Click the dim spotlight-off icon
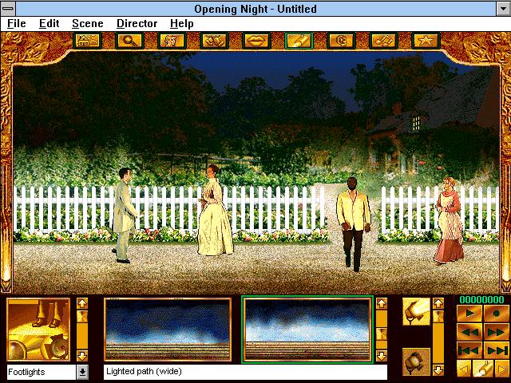The height and width of the screenshot is (383, 511). coord(416,361)
